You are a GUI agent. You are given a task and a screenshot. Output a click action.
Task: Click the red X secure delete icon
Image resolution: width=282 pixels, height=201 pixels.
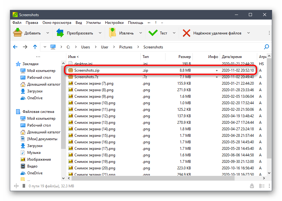(x=187, y=33)
